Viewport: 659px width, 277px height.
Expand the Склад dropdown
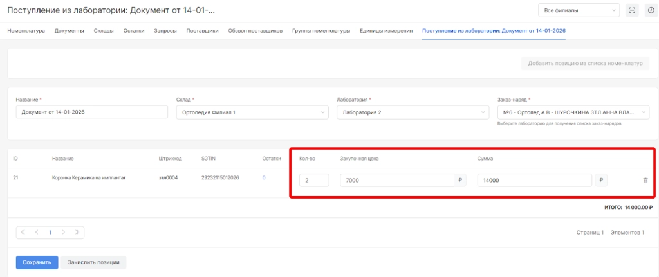pos(252,112)
